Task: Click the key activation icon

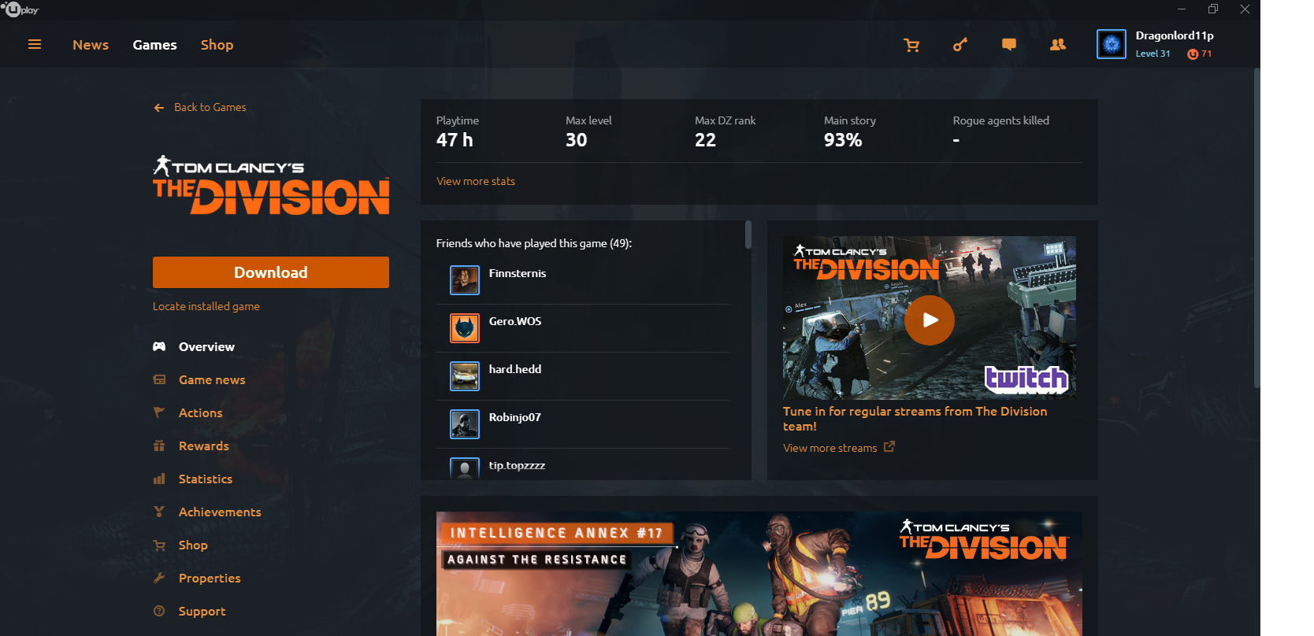Action: (960, 45)
